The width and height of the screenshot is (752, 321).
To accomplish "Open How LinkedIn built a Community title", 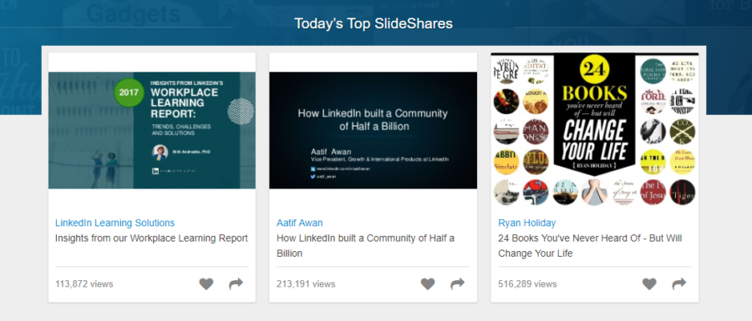I will click(x=365, y=245).
